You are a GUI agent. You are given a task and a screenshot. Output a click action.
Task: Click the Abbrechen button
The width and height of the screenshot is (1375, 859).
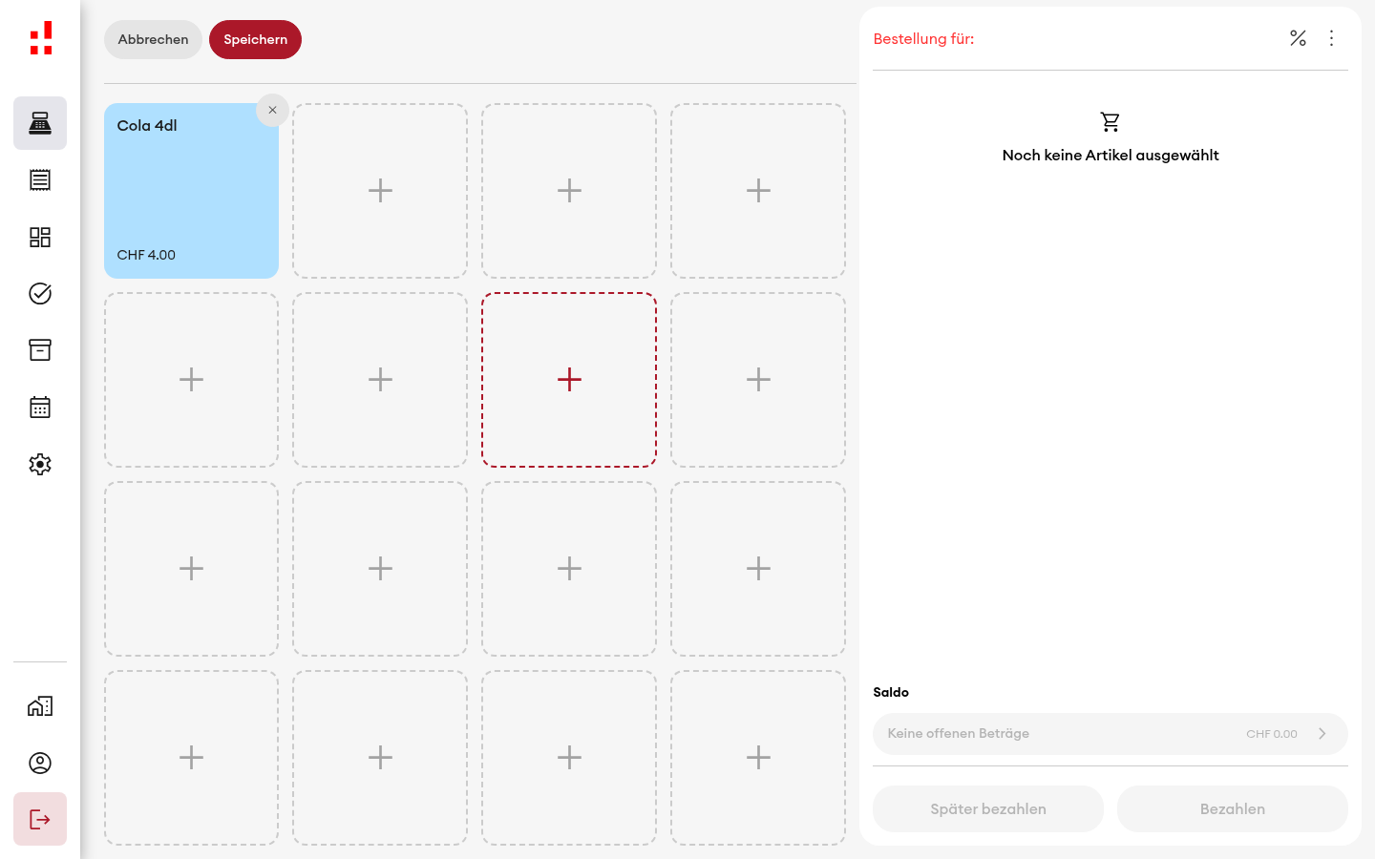(153, 39)
